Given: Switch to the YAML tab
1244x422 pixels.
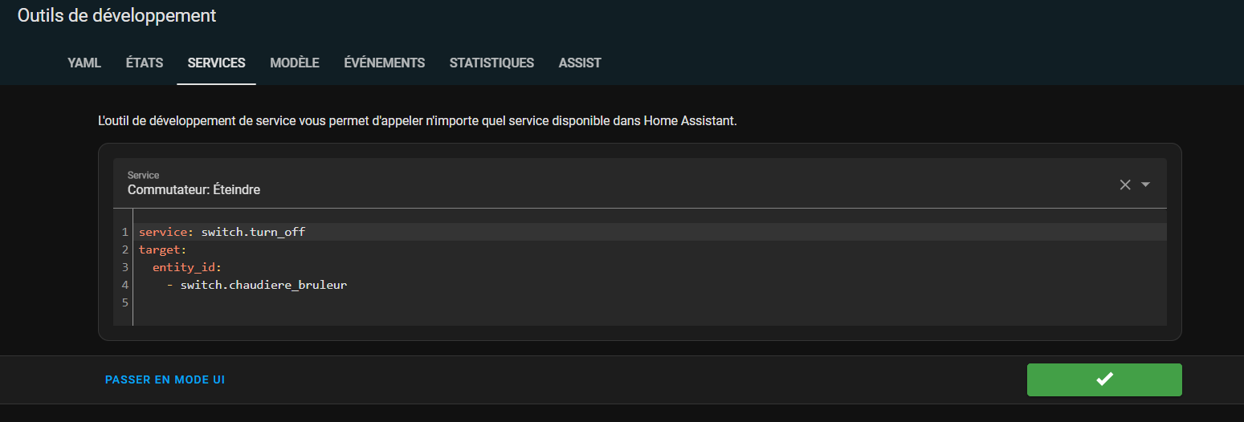Looking at the screenshot, I should point(84,63).
